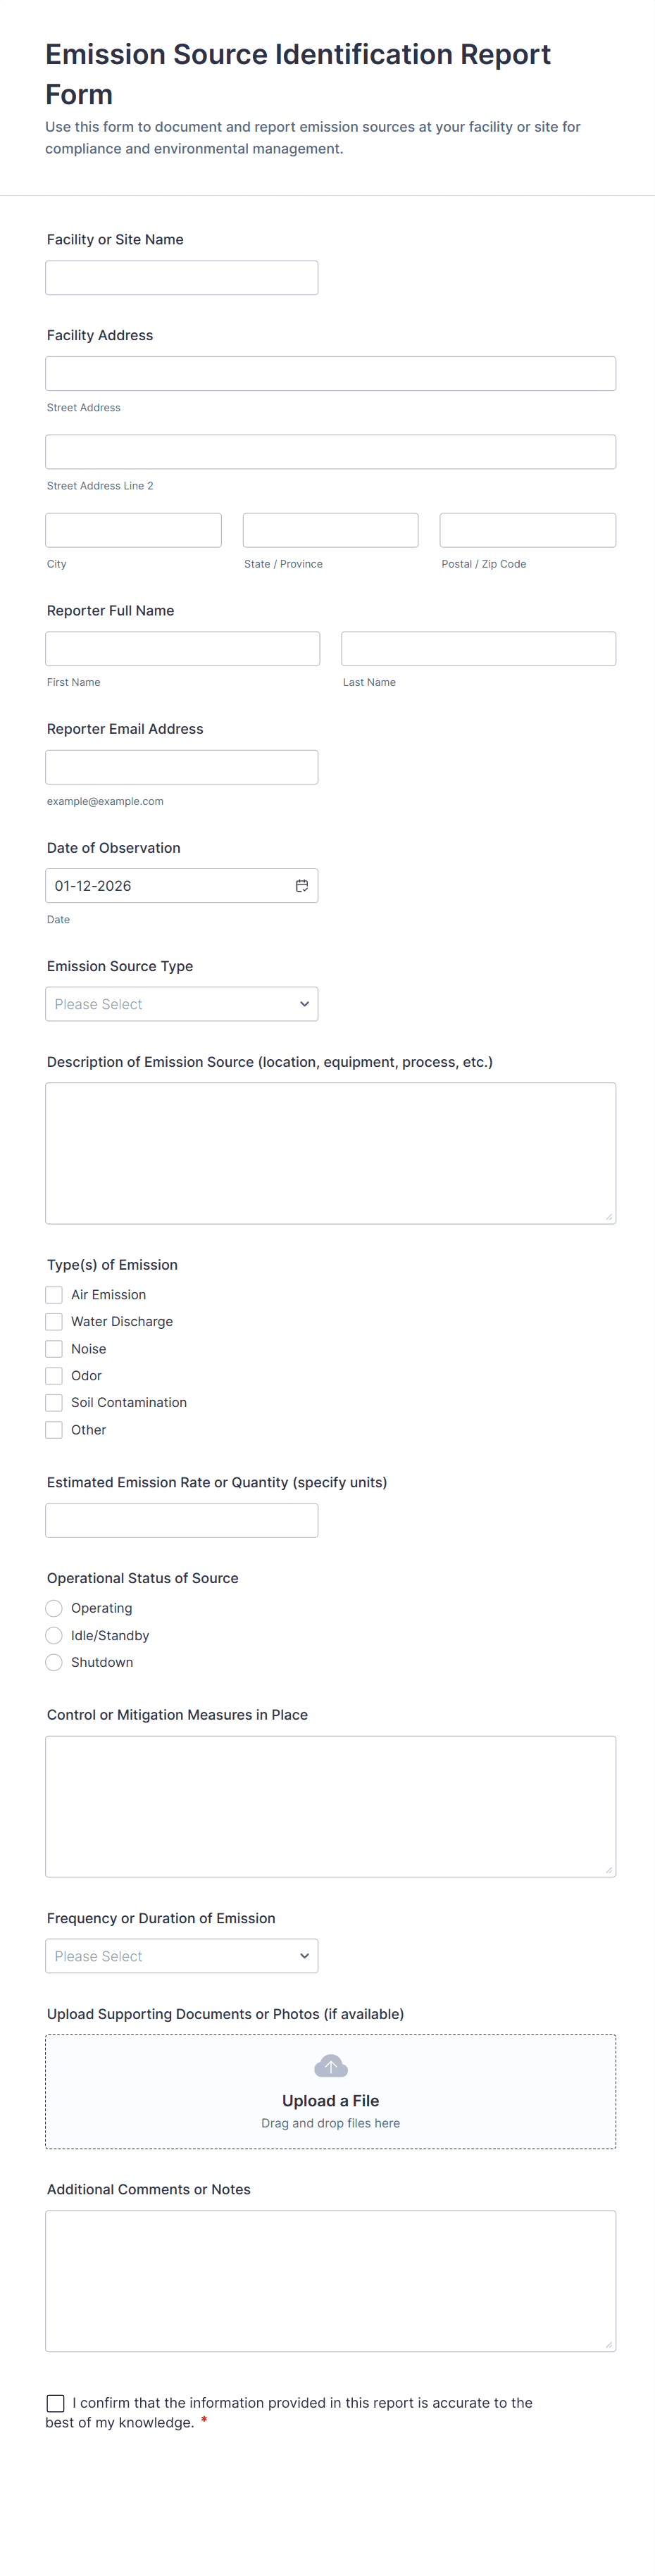The height and width of the screenshot is (2576, 655).
Task: Click the cloud upload icon
Action: coord(330,2066)
